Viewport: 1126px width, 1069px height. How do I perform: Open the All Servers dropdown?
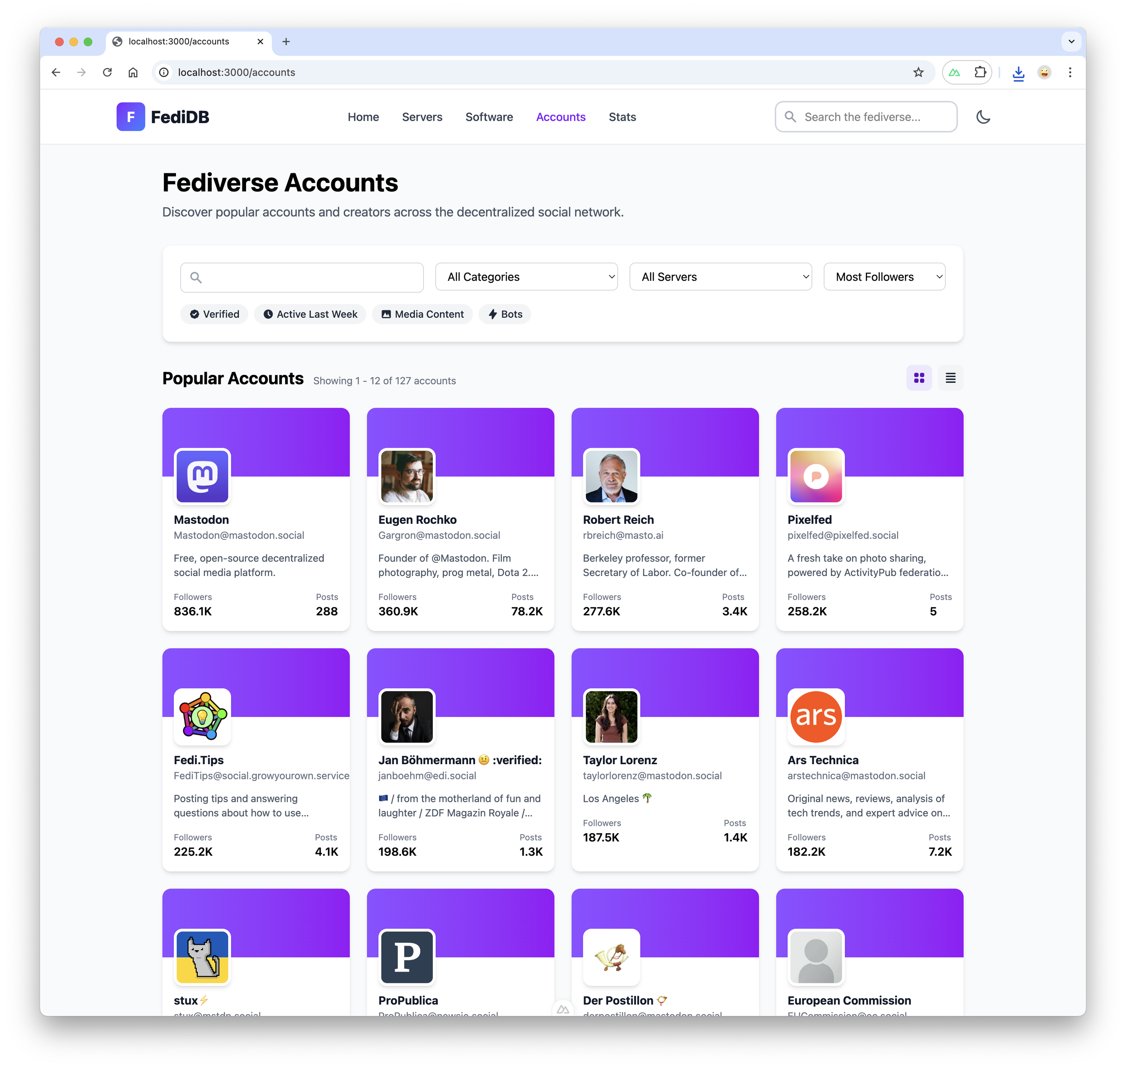click(720, 277)
